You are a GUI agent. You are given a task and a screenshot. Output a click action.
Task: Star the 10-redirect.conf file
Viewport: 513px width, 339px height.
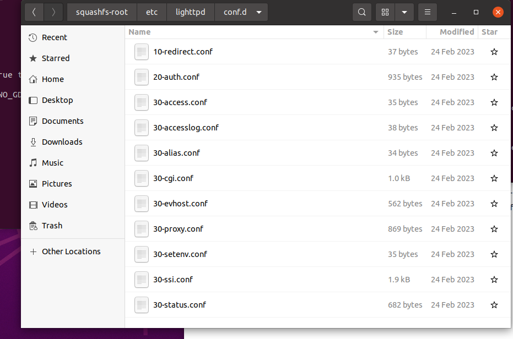(494, 52)
